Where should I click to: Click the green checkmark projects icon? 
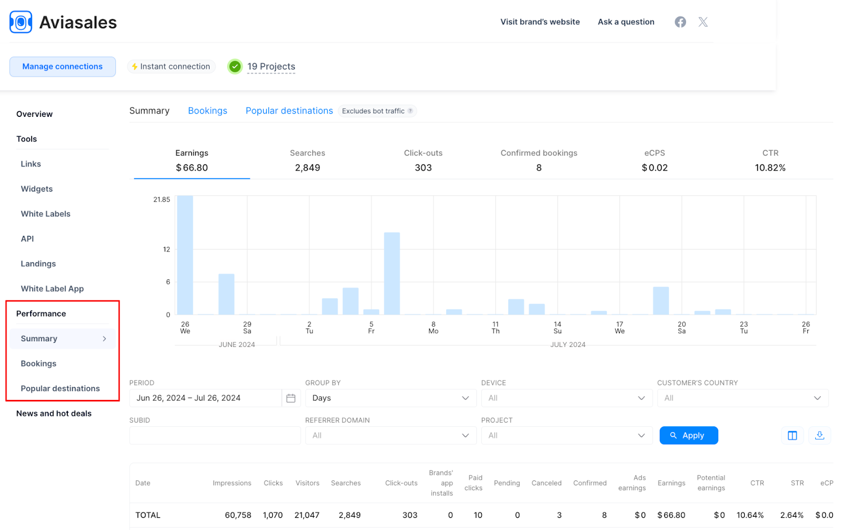coord(235,67)
